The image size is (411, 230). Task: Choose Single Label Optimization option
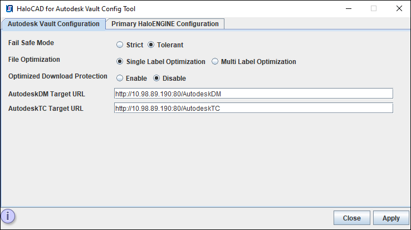click(x=120, y=62)
